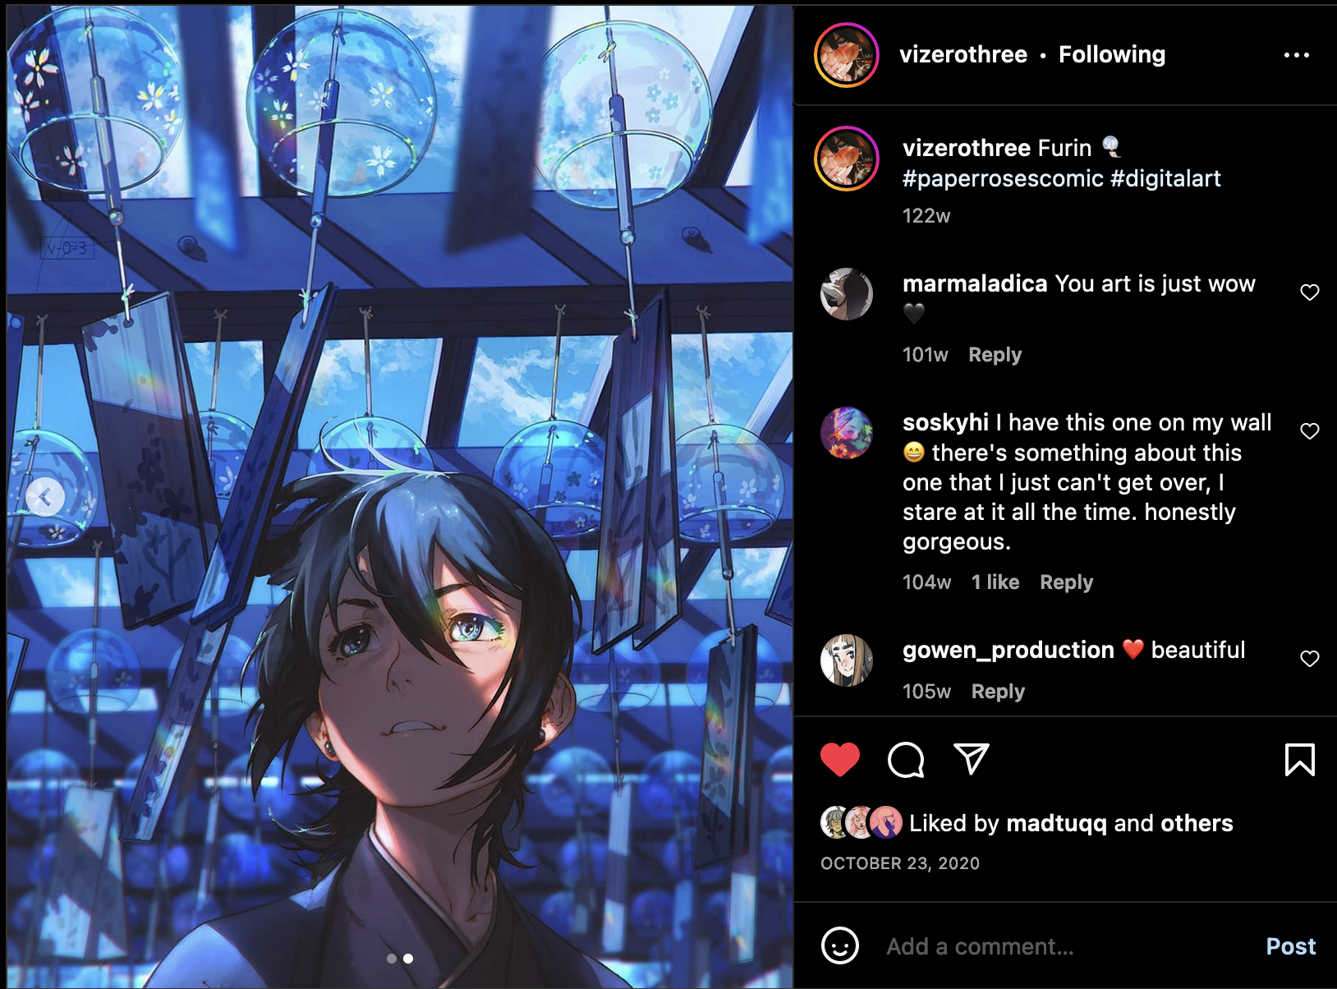The width and height of the screenshot is (1337, 989).
Task: Open the comment speech bubble icon
Action: [906, 760]
